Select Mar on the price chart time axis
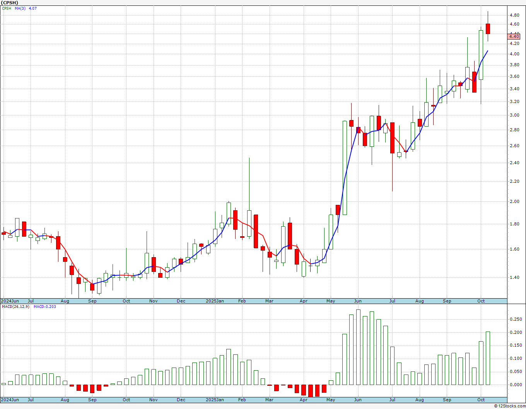526x409 pixels. point(269,301)
